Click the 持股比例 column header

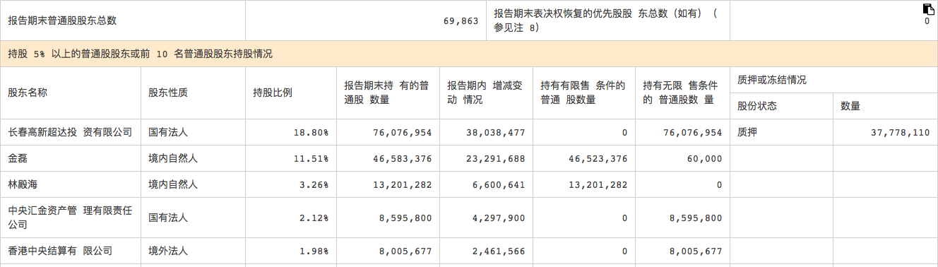(273, 93)
